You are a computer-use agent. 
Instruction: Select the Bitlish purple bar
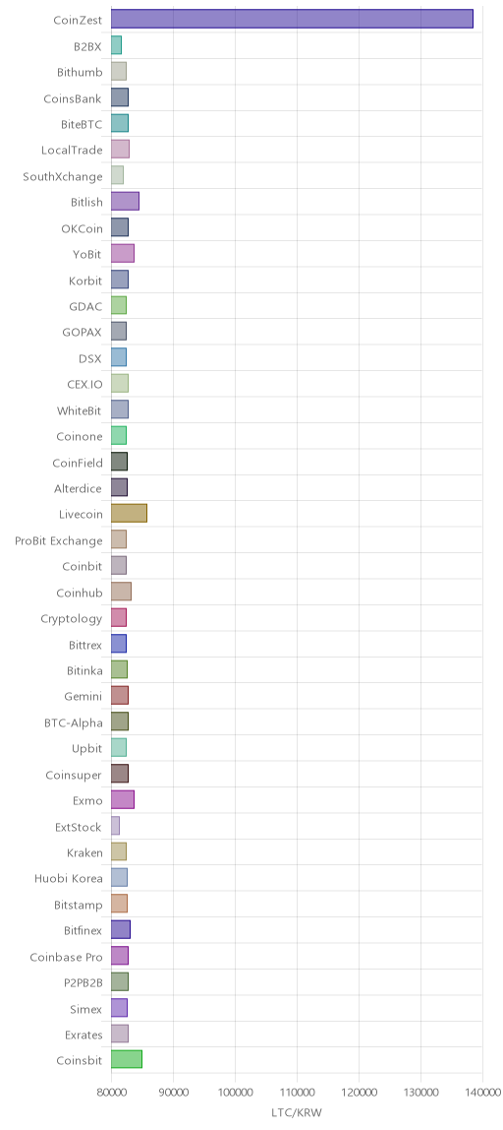[125, 201]
